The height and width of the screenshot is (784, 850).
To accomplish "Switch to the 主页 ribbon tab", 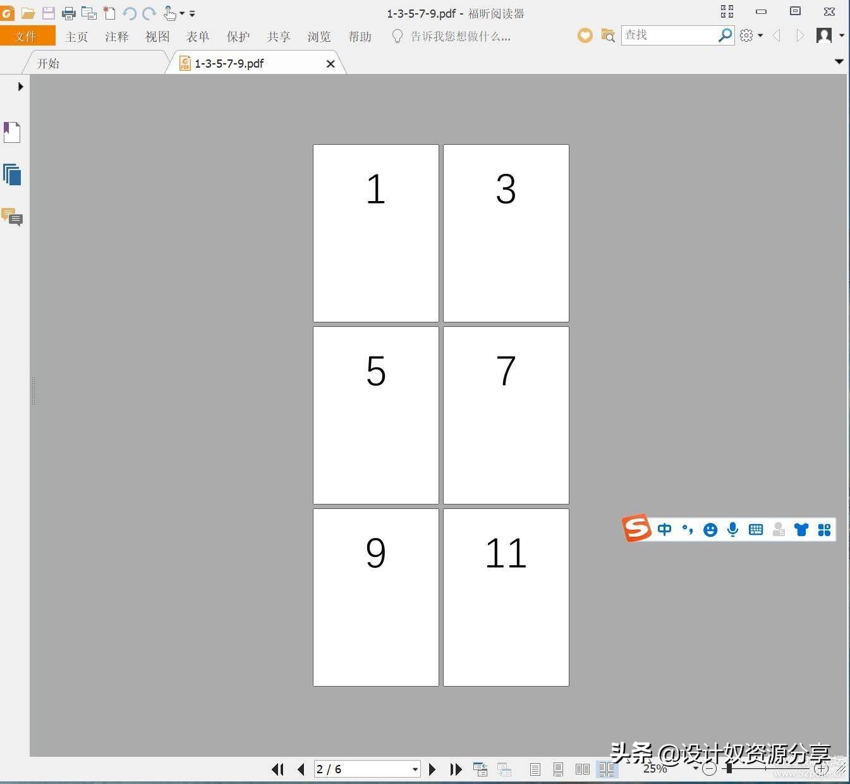I will [76, 37].
